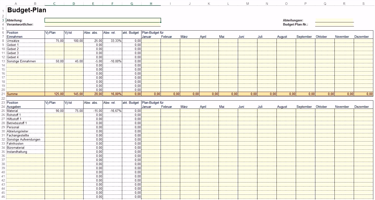
Task: Select the Summe label cell
Action: [x=25, y=94]
